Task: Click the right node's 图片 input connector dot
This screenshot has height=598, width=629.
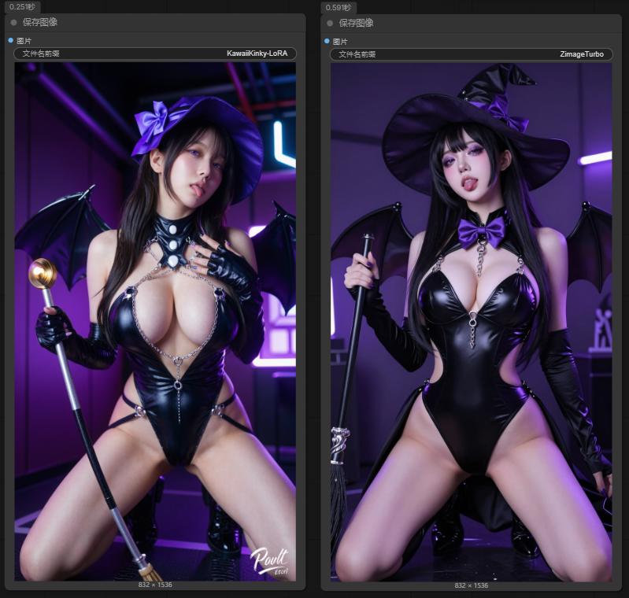Action: tap(327, 42)
